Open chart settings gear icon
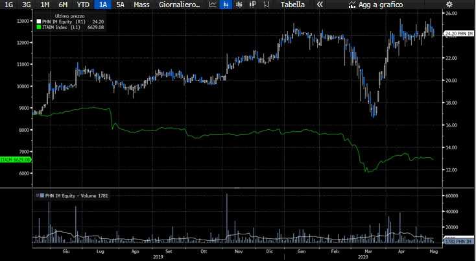Image resolution: width=476 pixels, height=261 pixels. click(x=449, y=5)
